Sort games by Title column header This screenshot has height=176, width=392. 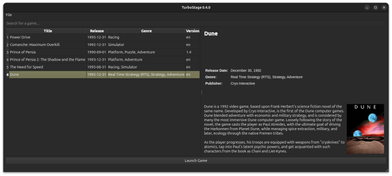pyautogui.click(x=48, y=31)
